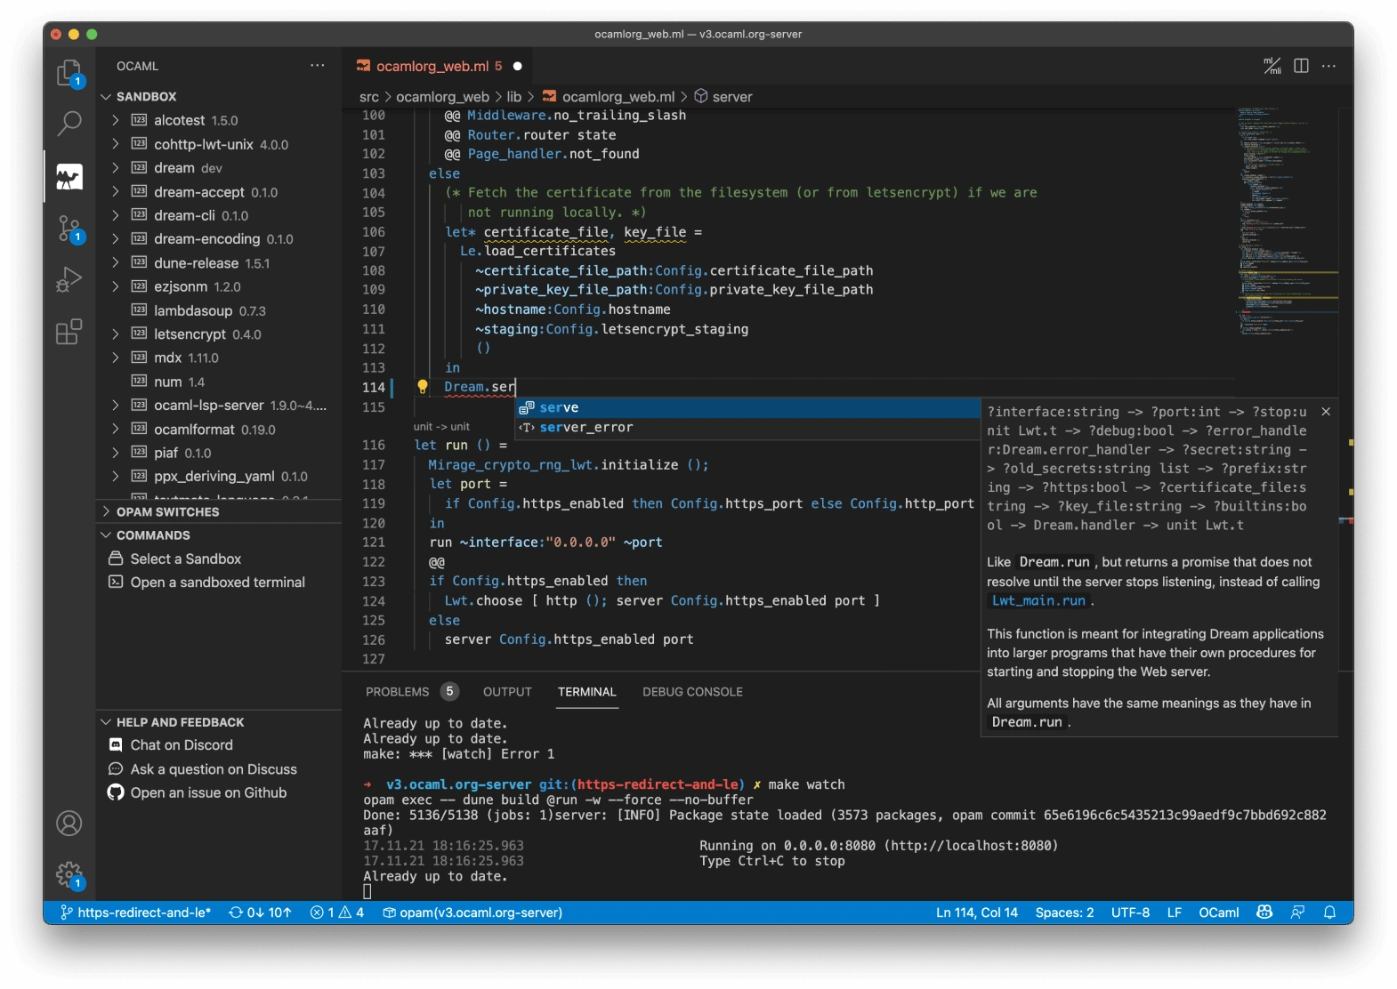This screenshot has height=989, width=1397.
Task: Select the num 1.4 package row
Action: click(x=218, y=382)
